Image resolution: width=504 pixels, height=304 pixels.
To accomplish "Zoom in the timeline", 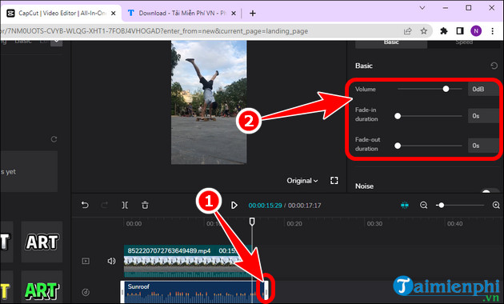I will (496, 205).
